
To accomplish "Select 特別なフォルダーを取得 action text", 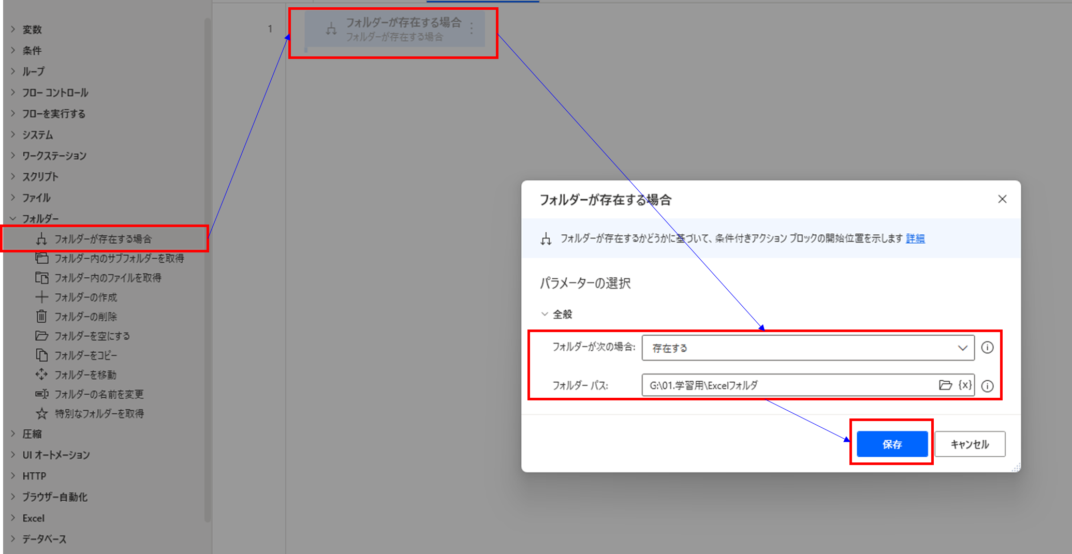I will (x=99, y=413).
